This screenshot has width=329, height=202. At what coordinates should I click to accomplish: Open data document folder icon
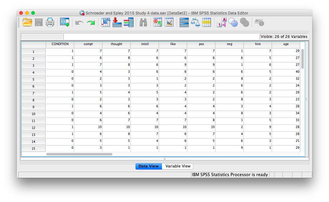click(x=27, y=22)
